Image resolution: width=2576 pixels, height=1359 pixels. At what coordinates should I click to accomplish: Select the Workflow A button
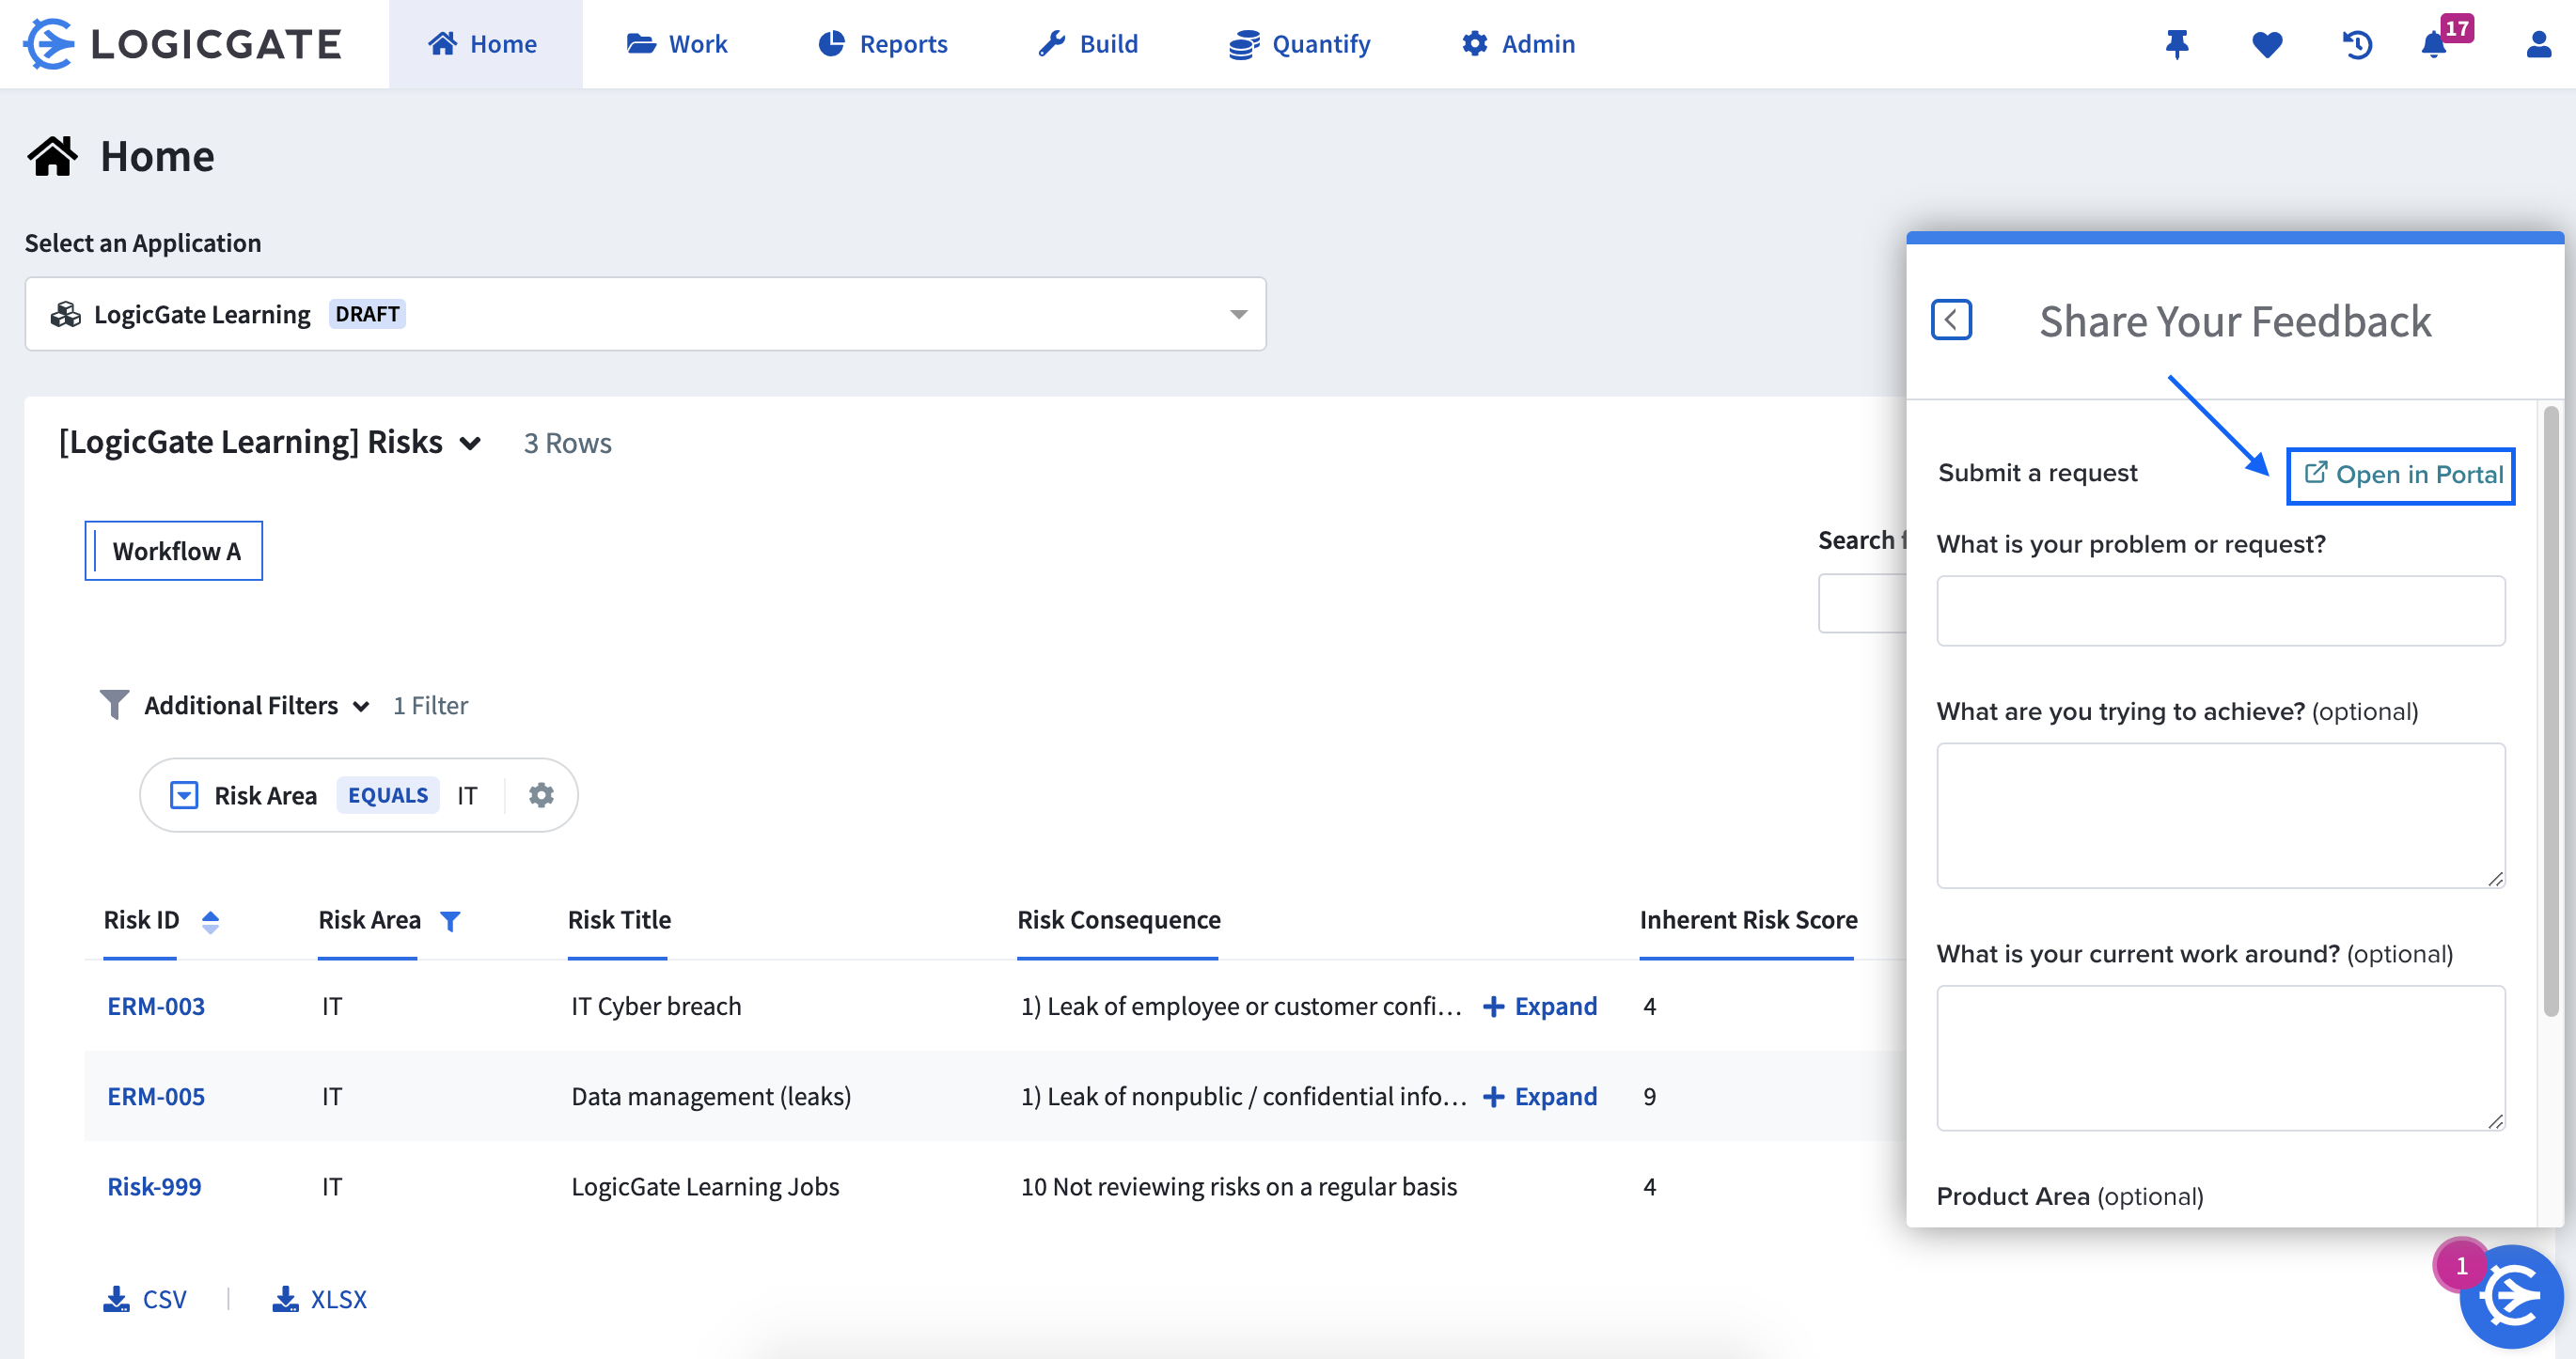174,550
